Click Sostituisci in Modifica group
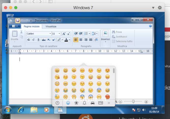Image resolution: width=170 pixels, height=119 pixels. point(119,37)
